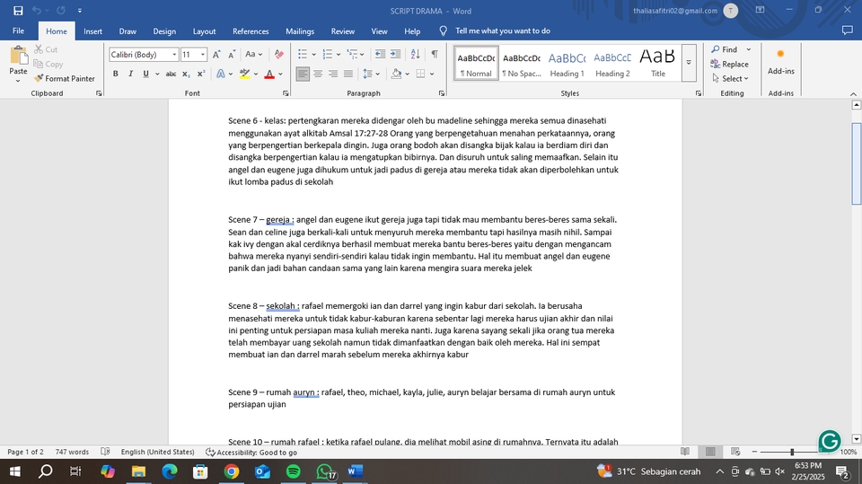
Task: Click the Paste clipboard icon
Action: click(18, 56)
